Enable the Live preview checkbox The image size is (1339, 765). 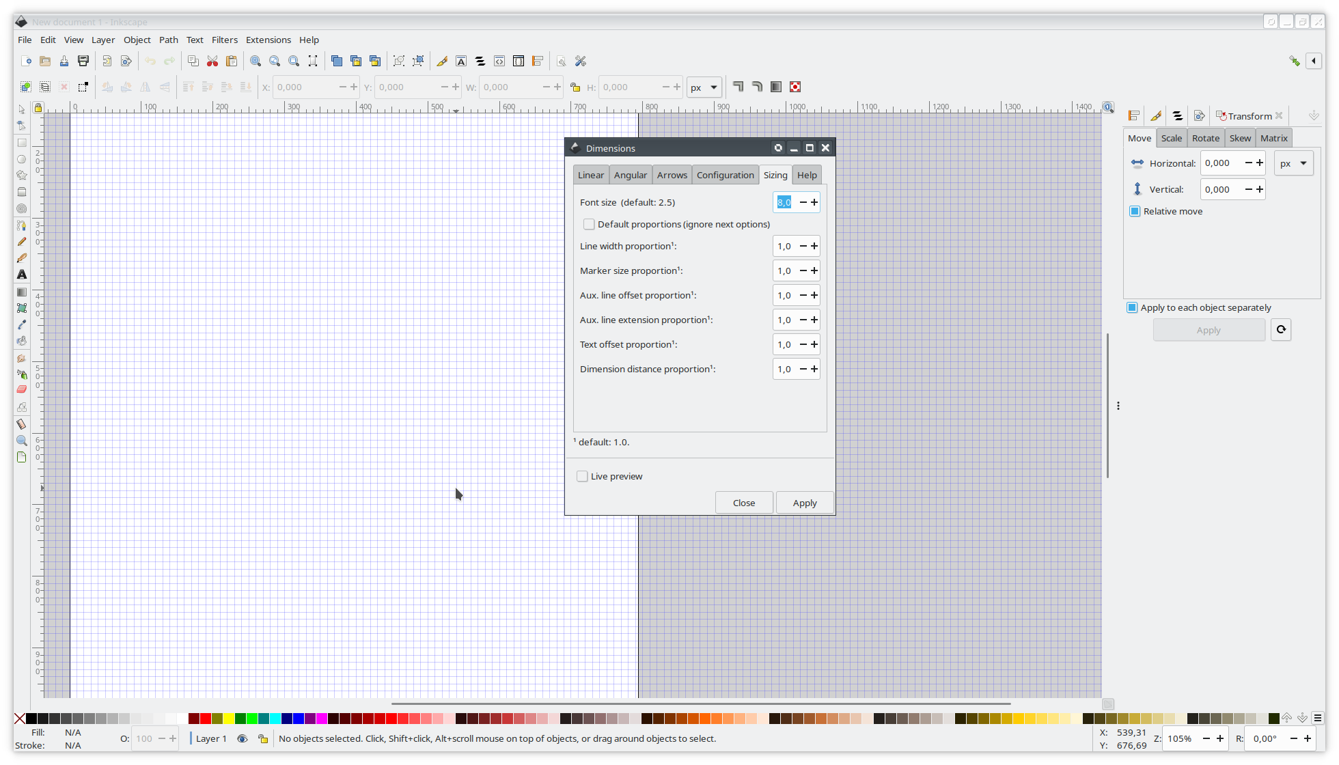582,477
